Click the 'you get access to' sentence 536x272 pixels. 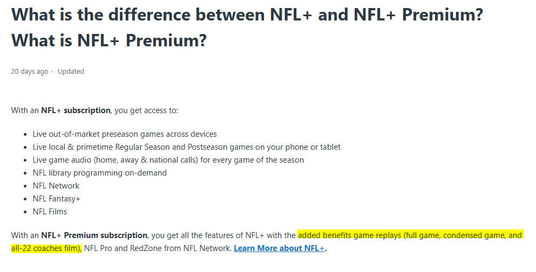pyautogui.click(x=146, y=110)
